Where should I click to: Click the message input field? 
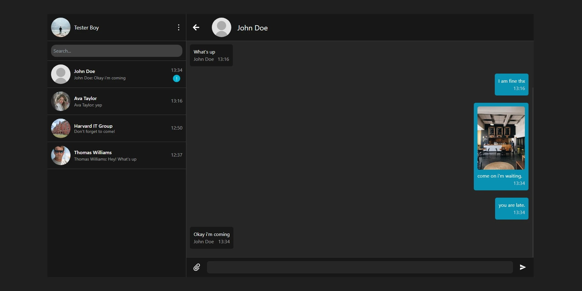pyautogui.click(x=359, y=267)
